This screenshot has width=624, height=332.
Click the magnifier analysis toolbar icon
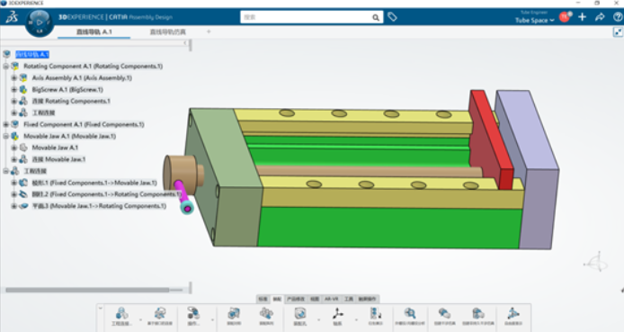(x=410, y=313)
